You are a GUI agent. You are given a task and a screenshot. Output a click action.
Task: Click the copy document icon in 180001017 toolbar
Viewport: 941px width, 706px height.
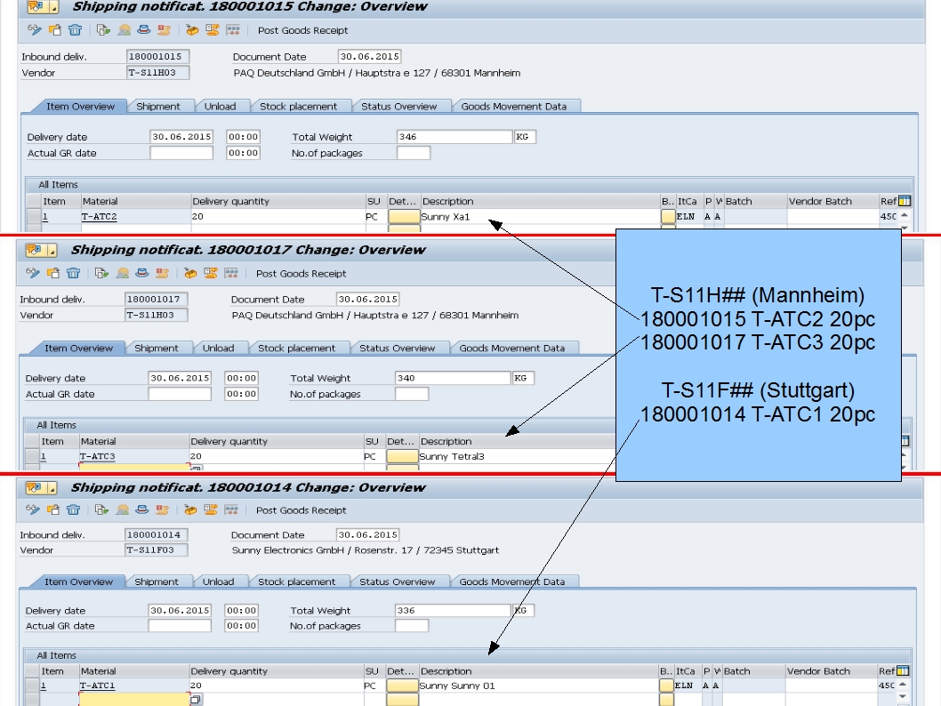pos(53,273)
